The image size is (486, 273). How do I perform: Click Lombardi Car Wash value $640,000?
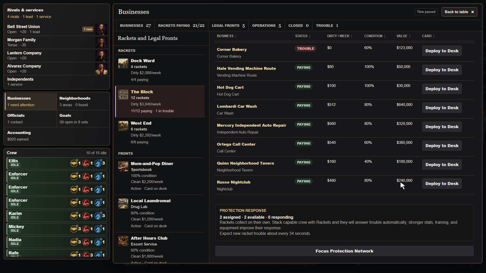(404, 105)
